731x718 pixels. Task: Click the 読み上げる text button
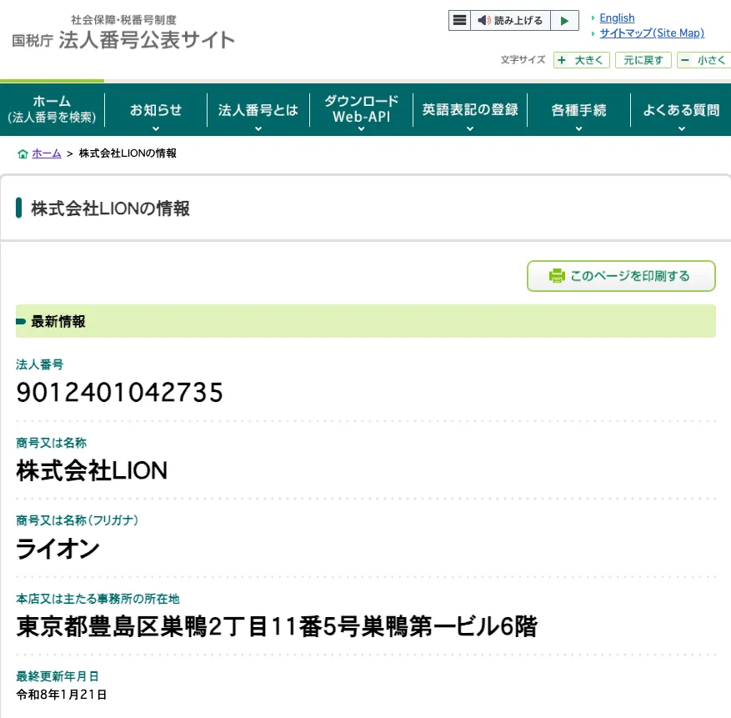[x=518, y=21]
